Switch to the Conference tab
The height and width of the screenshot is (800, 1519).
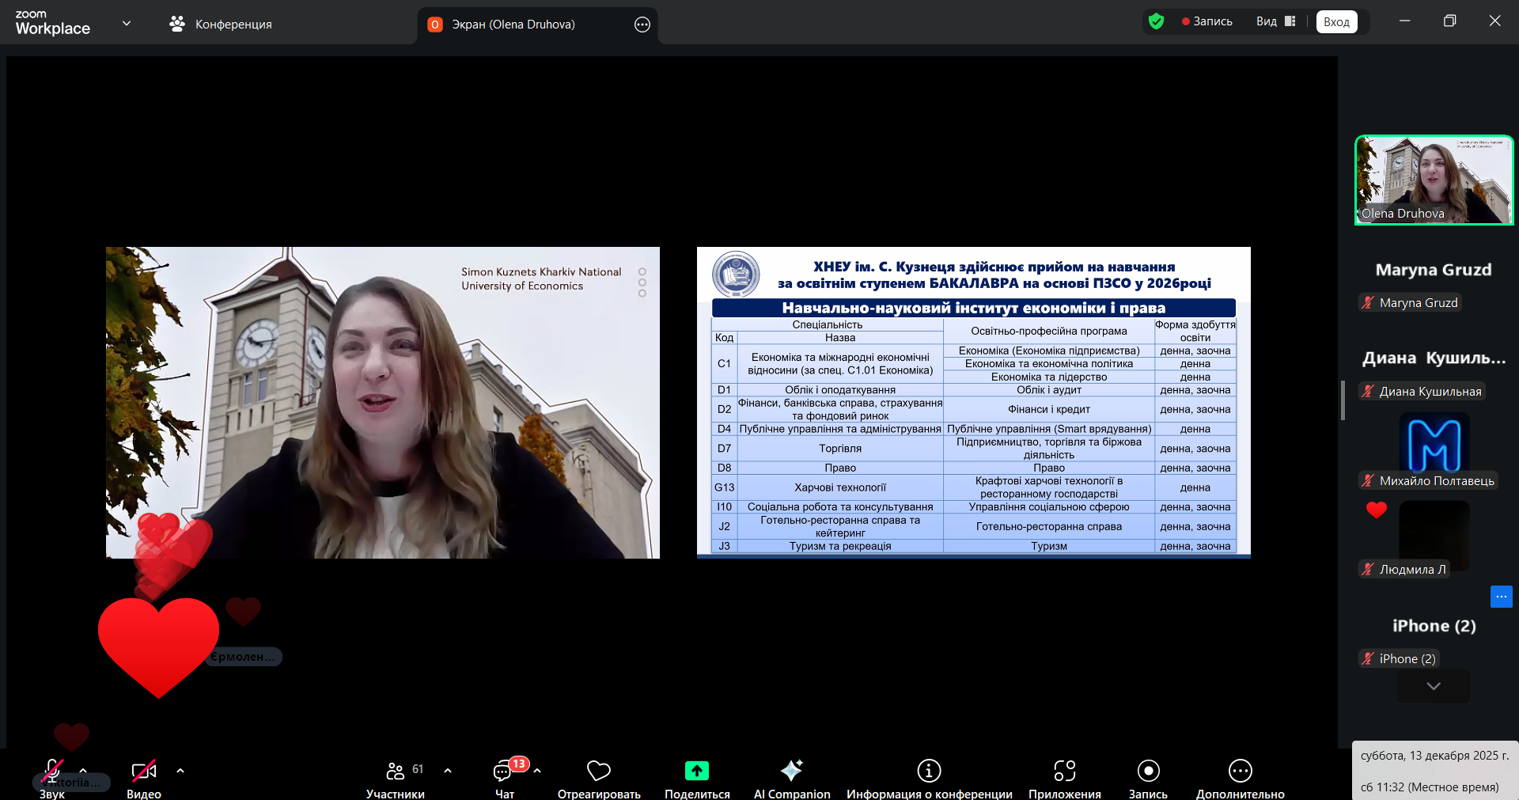pyautogui.click(x=221, y=25)
